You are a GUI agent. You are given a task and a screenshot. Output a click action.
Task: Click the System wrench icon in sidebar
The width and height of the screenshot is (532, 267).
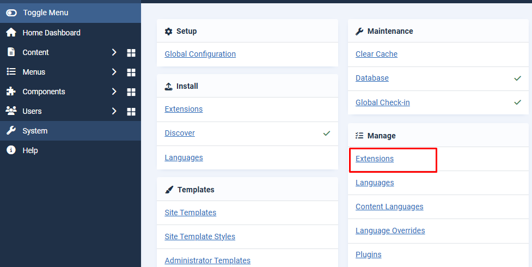[x=11, y=131]
